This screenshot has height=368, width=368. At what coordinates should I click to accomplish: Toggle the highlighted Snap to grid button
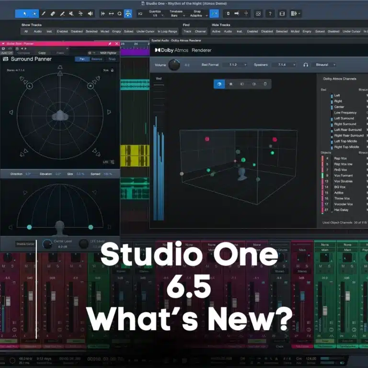(214, 13)
